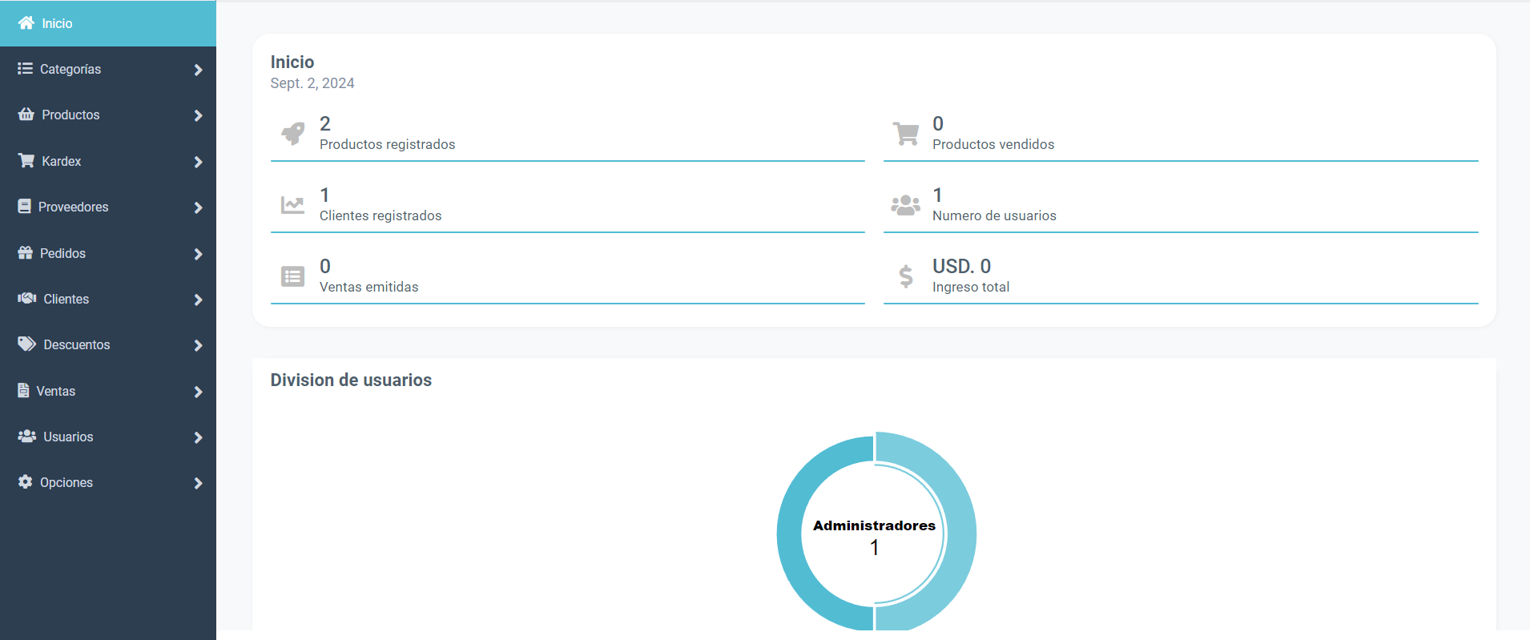This screenshot has height=640, width=1530.
Task: Click the cart icon for Productos vendidos
Action: [x=906, y=133]
